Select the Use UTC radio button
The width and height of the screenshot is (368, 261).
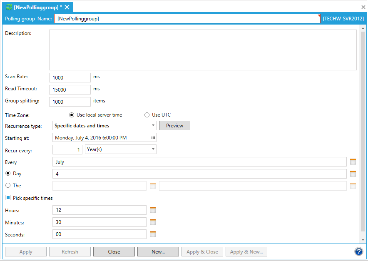(x=147, y=115)
